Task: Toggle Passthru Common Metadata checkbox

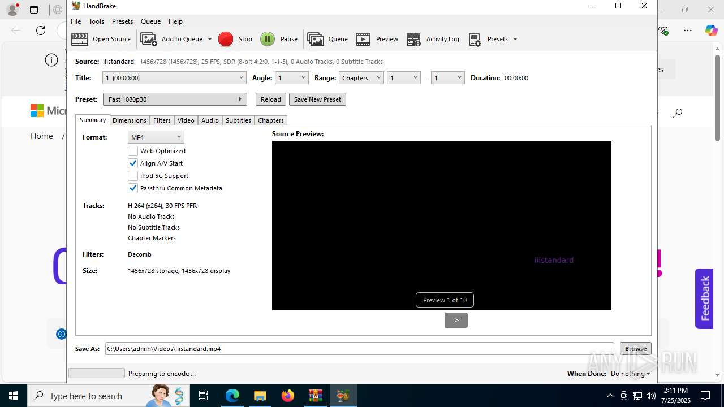Action: tap(133, 188)
